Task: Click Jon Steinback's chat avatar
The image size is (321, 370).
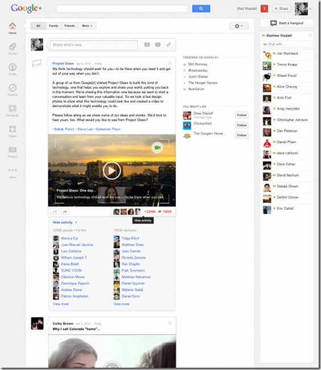Action: (267, 55)
